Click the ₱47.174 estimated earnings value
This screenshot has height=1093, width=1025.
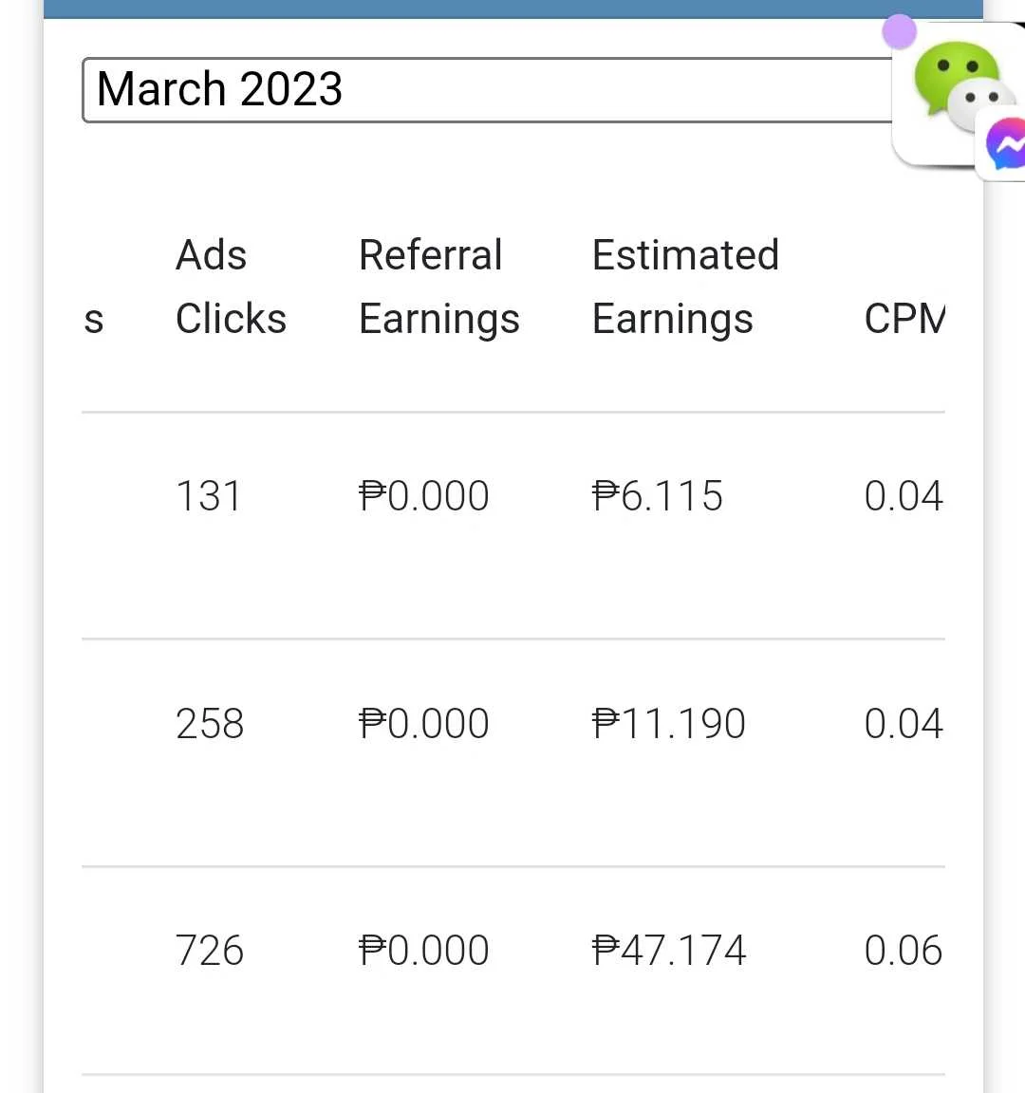(x=669, y=951)
